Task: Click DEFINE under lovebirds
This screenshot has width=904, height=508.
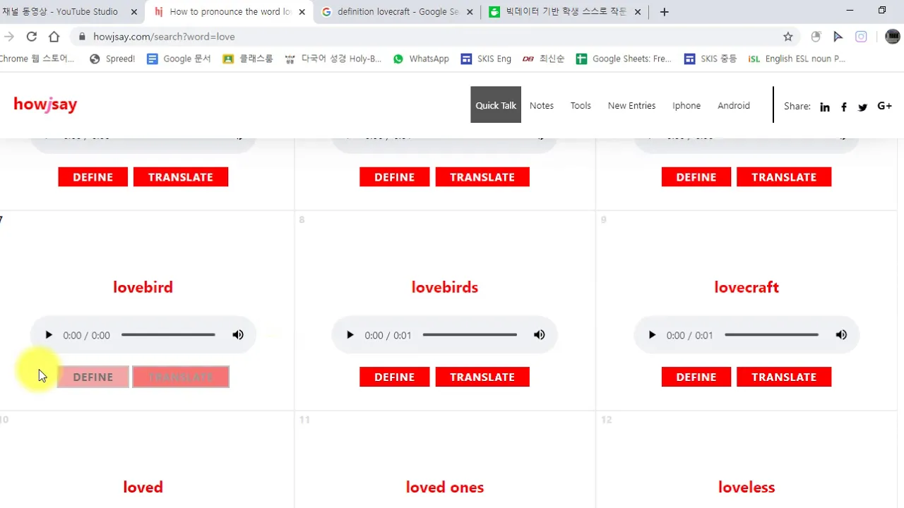Action: click(394, 377)
